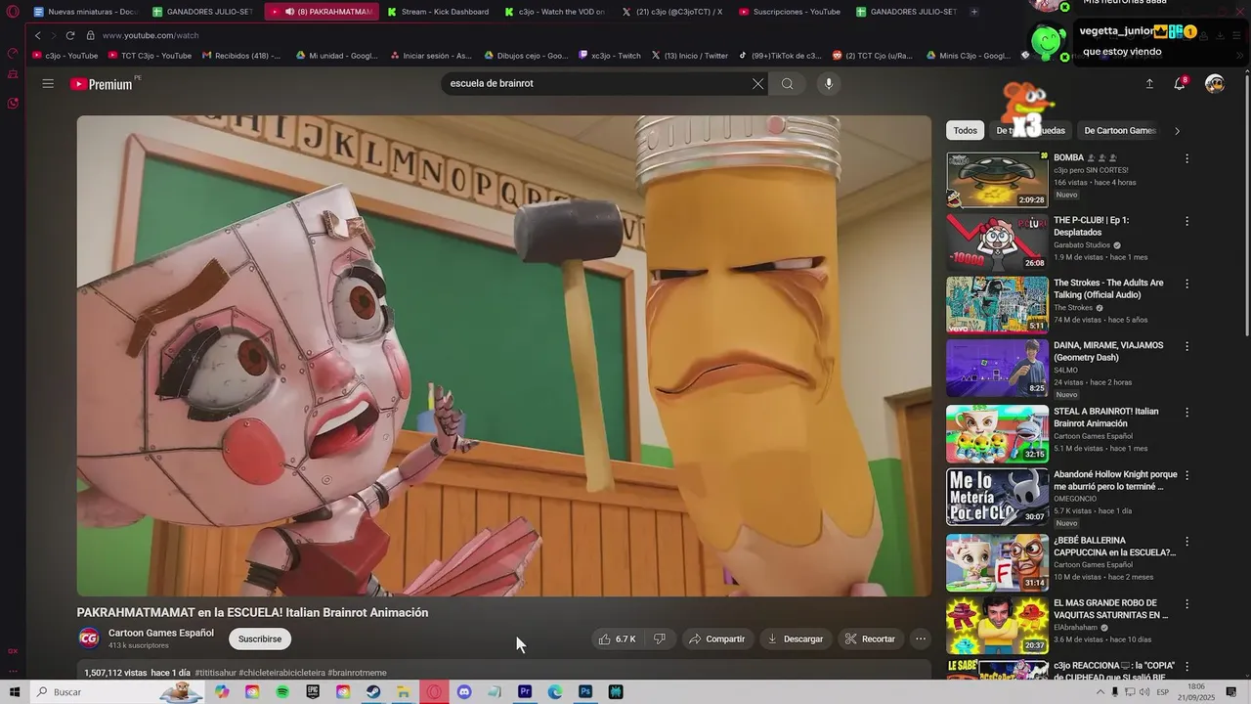Open options menu for DAINA, MIRAME, VIAJAMOS video
Image resolution: width=1251 pixels, height=704 pixels.
pos(1187,346)
